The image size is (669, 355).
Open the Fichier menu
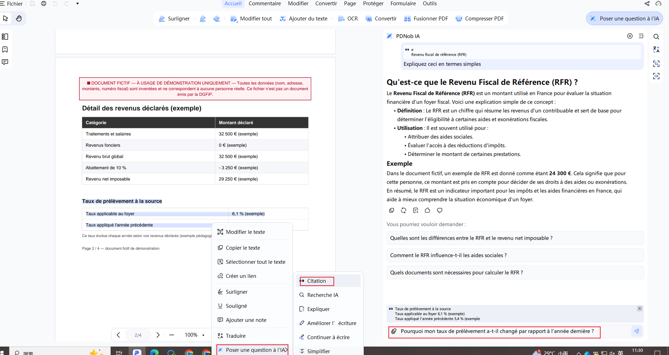pyautogui.click(x=12, y=4)
